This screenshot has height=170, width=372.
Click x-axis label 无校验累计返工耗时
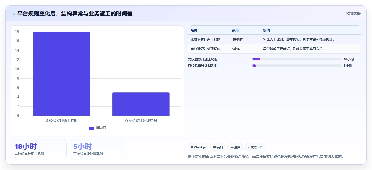pyautogui.click(x=62, y=121)
